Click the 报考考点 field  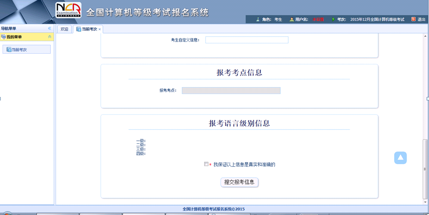pos(231,91)
